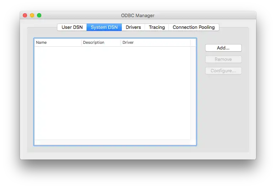Click the vertical scrollbar track beside the list
The image size is (276, 188).
click(193, 93)
